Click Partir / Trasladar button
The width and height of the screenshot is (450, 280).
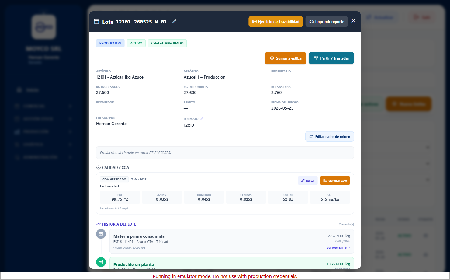331,58
